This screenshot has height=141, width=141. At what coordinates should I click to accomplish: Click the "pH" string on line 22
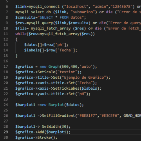[x=82, y=94]
